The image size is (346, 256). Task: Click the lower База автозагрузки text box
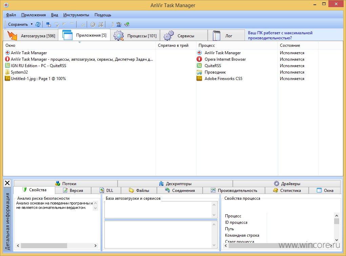(161, 235)
